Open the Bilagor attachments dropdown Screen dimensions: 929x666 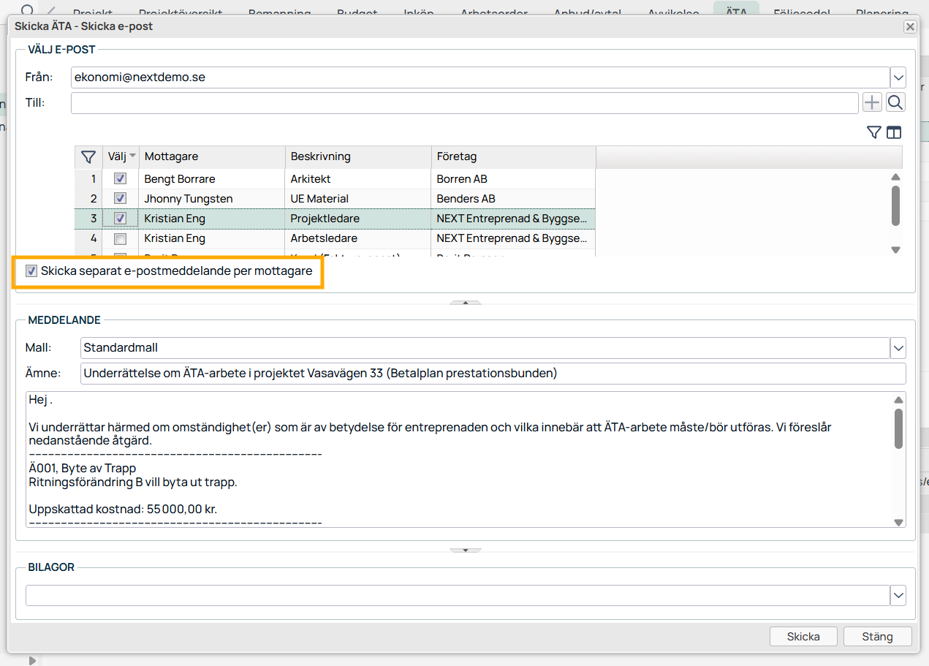pyautogui.click(x=898, y=595)
